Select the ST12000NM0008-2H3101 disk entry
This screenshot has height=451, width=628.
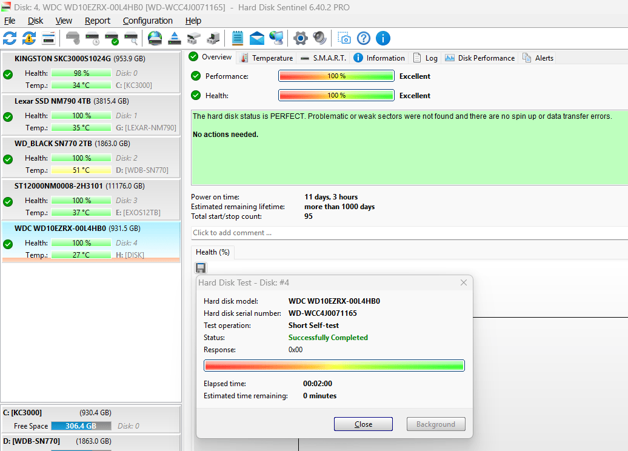[x=92, y=199]
